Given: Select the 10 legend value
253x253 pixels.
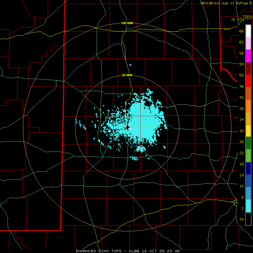Looking at the screenshot, I should pos(241,186).
